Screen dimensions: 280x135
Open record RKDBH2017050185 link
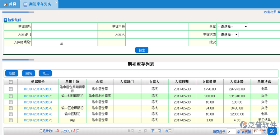click(38, 96)
